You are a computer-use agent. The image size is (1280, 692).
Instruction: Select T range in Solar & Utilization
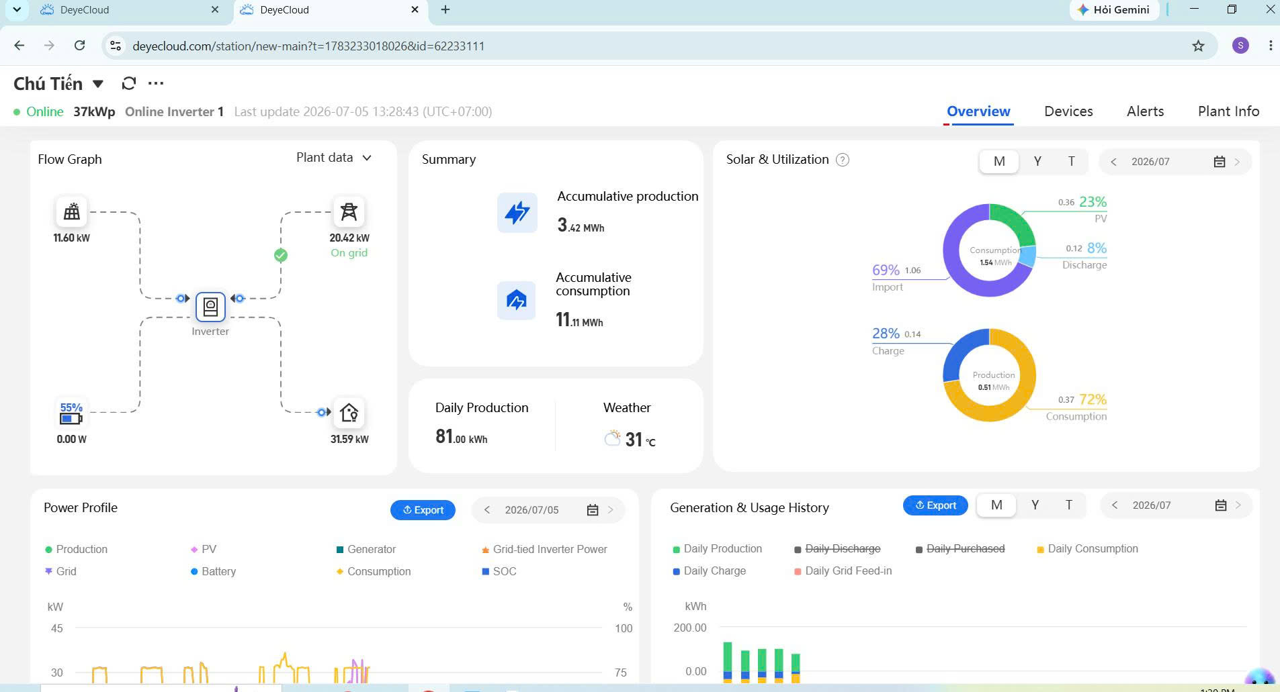(1072, 162)
